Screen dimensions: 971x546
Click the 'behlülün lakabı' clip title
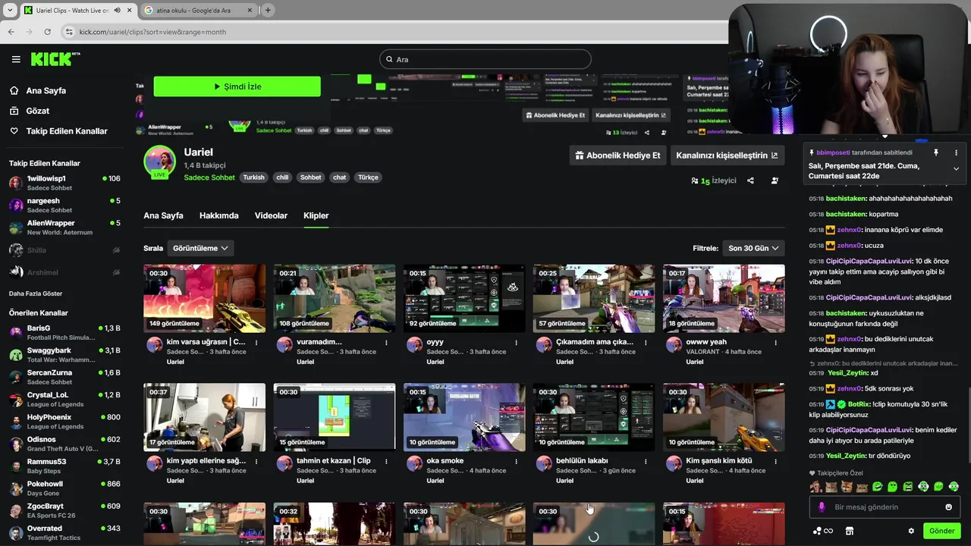click(582, 460)
